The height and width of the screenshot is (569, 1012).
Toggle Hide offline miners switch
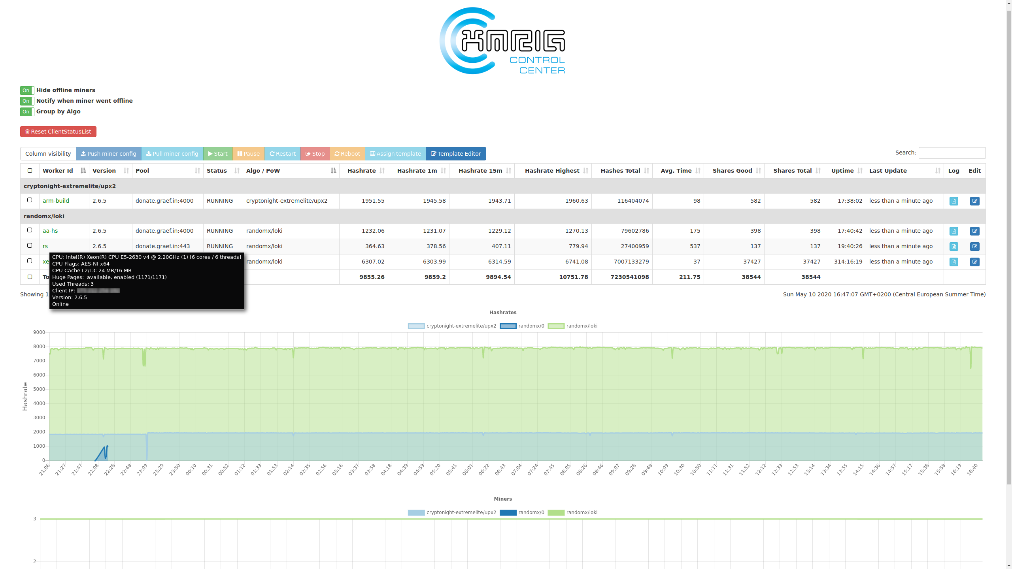[27, 90]
